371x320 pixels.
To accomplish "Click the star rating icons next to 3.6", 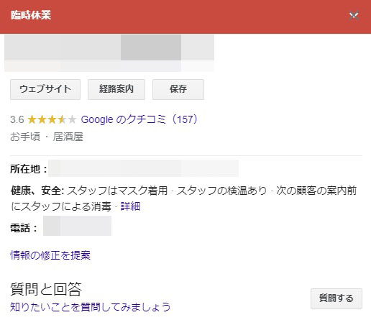I will [52, 119].
